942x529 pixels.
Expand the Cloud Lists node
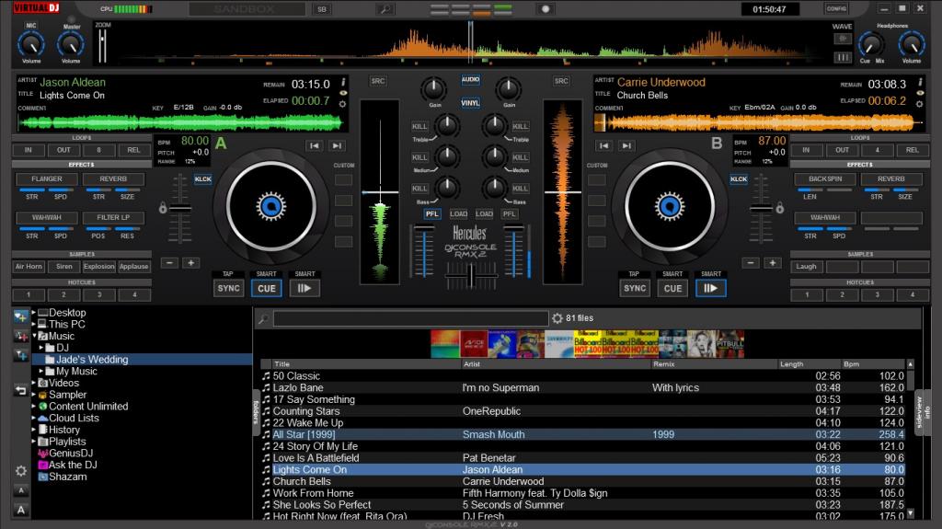[34, 418]
